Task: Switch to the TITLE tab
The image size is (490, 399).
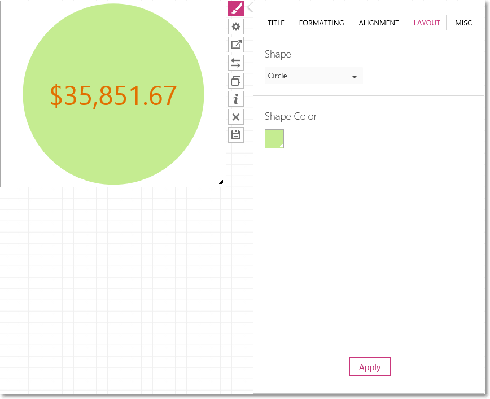Action: [276, 23]
